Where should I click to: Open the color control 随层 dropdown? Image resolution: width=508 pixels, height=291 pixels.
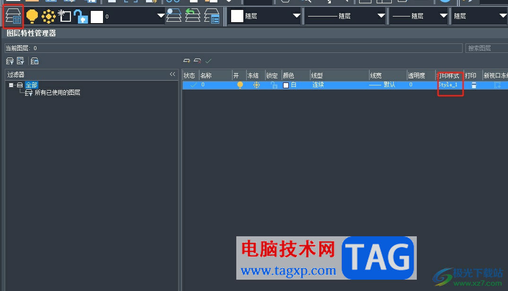coord(296,16)
